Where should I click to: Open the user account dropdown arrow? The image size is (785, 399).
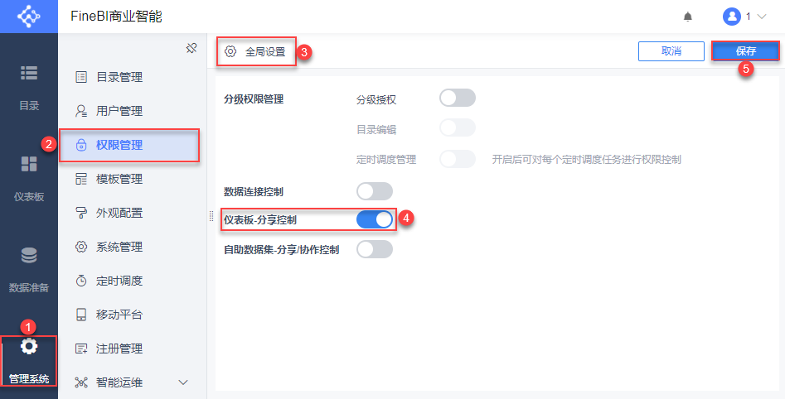point(761,17)
